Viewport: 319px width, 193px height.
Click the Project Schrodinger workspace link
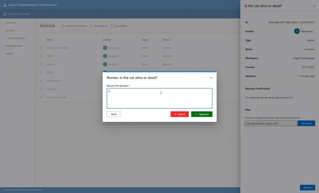click(x=19, y=14)
